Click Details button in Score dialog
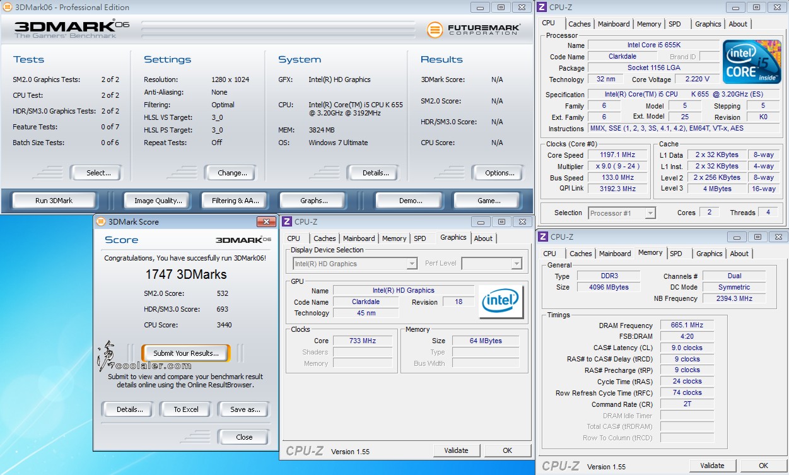 click(127, 409)
